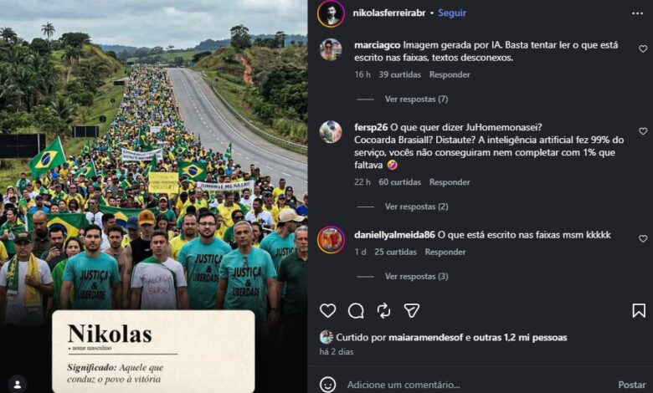Click the repost arrows icon
The height and width of the screenshot is (393, 653).
coord(383,310)
